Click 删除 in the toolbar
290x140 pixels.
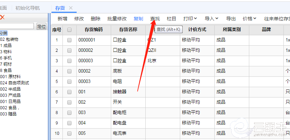tap(96, 19)
